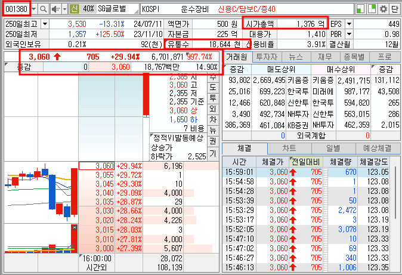The image size is (402, 275).
Task: Open the 예상체결 tab
Action: (x=378, y=149)
